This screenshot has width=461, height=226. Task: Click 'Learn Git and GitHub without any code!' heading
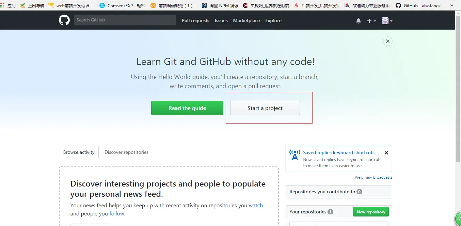(x=225, y=62)
